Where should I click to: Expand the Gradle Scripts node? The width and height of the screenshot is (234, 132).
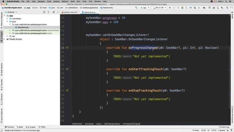coord(5,39)
